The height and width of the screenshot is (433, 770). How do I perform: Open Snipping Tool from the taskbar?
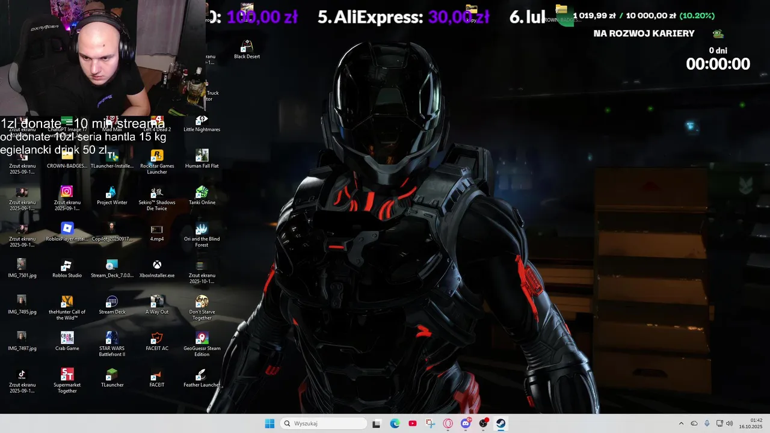coord(430,423)
